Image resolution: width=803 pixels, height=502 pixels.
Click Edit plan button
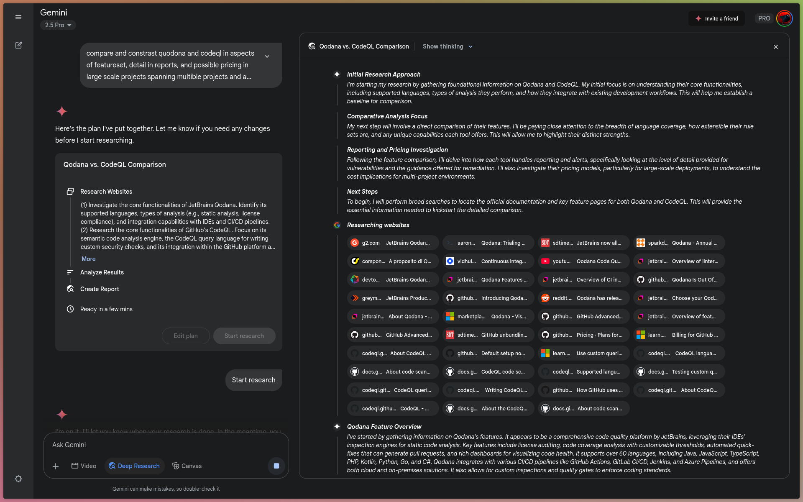[186, 336]
